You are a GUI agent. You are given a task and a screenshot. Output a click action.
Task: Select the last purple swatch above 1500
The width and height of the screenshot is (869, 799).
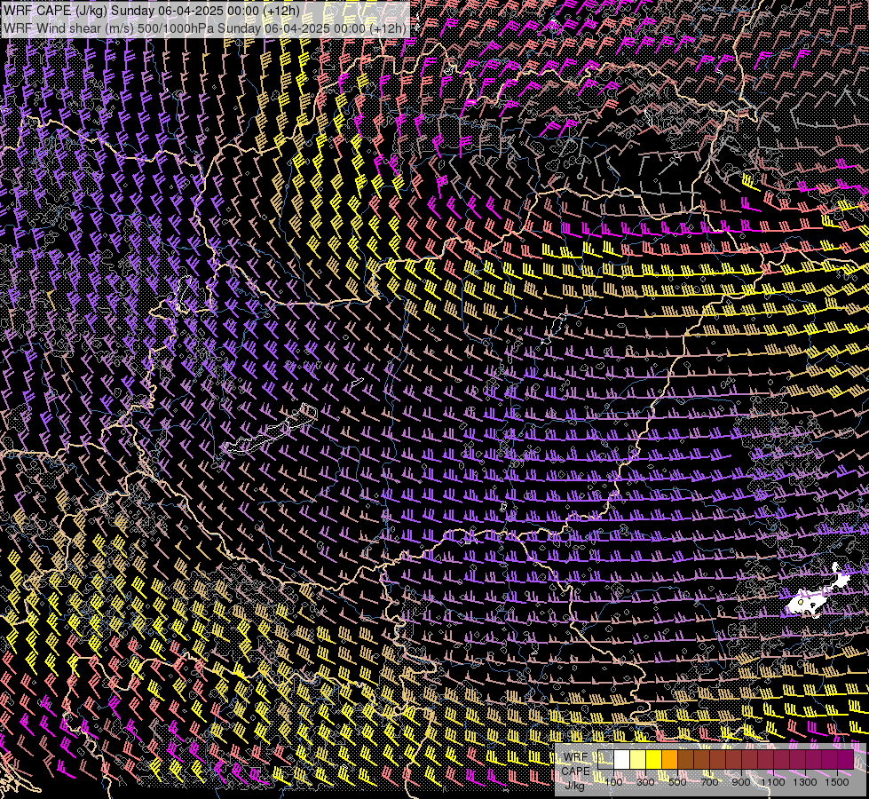846,760
